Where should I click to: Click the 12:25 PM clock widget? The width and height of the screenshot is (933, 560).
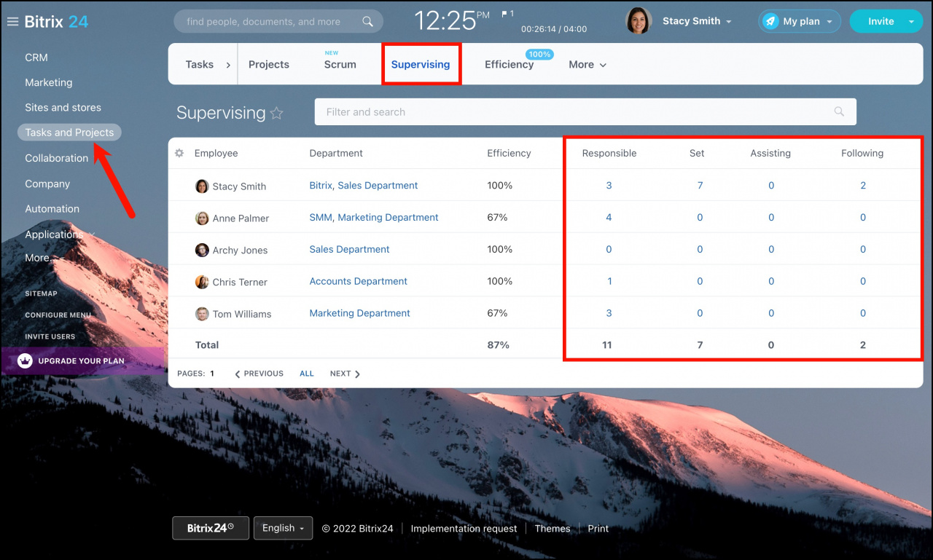click(x=452, y=20)
